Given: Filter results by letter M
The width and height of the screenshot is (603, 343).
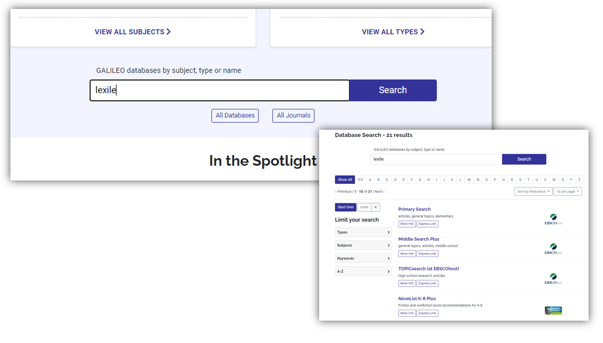Looking at the screenshot, I should point(469,179).
